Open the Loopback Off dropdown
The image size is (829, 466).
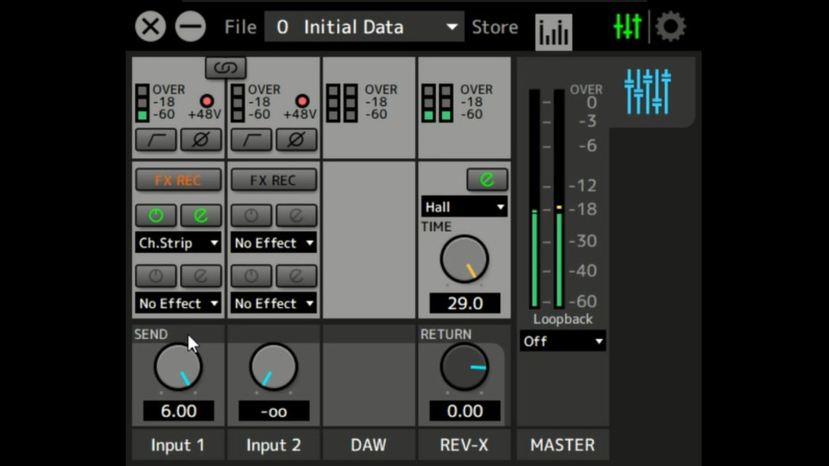click(x=562, y=342)
